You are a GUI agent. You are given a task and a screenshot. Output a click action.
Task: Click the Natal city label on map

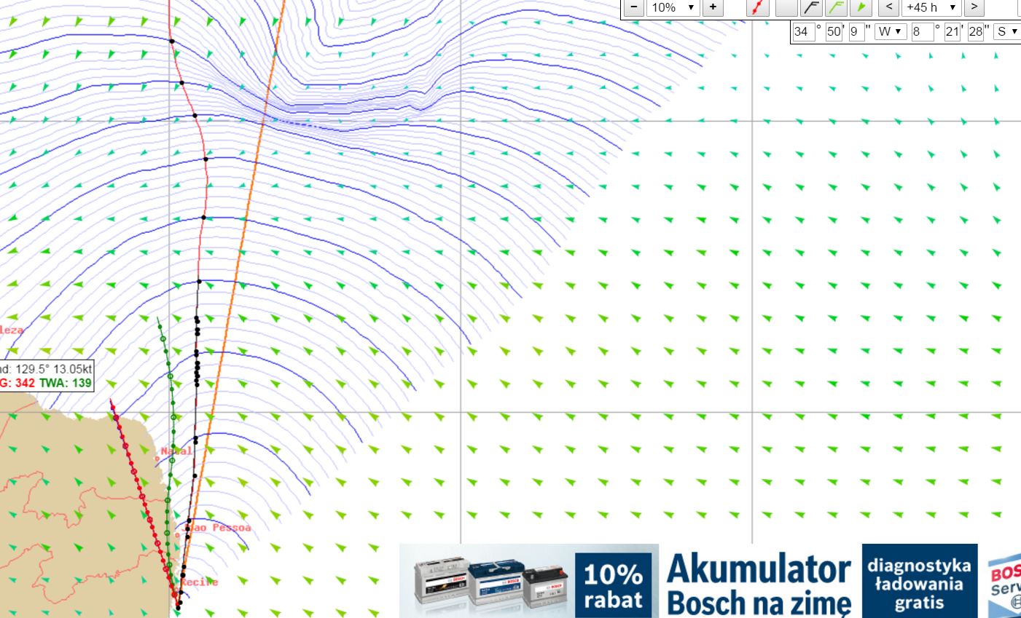pyautogui.click(x=176, y=451)
